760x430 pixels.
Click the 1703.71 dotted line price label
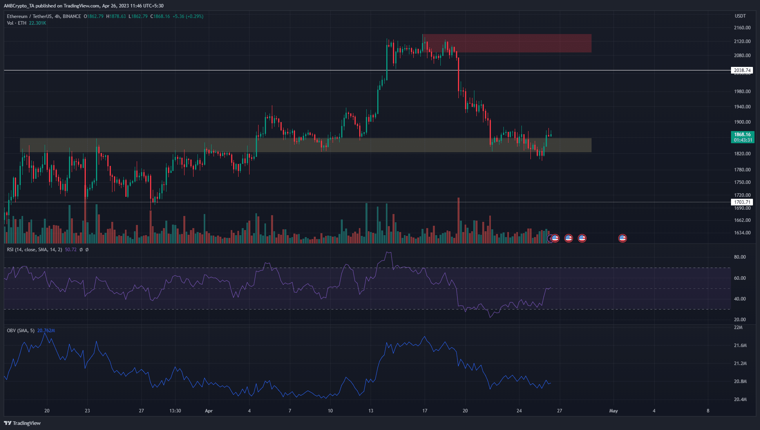pyautogui.click(x=742, y=202)
